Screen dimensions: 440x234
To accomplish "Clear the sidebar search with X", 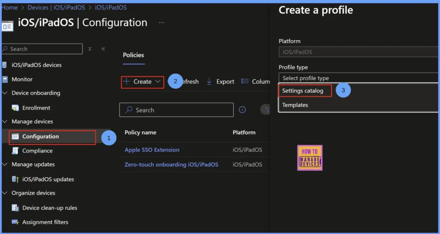I will pos(90,49).
